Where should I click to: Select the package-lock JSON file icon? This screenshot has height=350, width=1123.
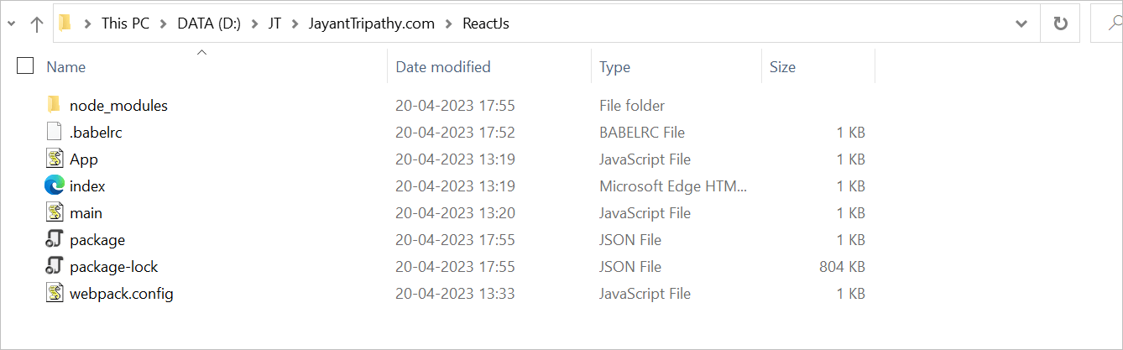pos(54,266)
